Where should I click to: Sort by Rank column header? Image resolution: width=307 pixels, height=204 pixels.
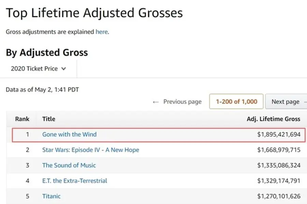[x=22, y=119]
